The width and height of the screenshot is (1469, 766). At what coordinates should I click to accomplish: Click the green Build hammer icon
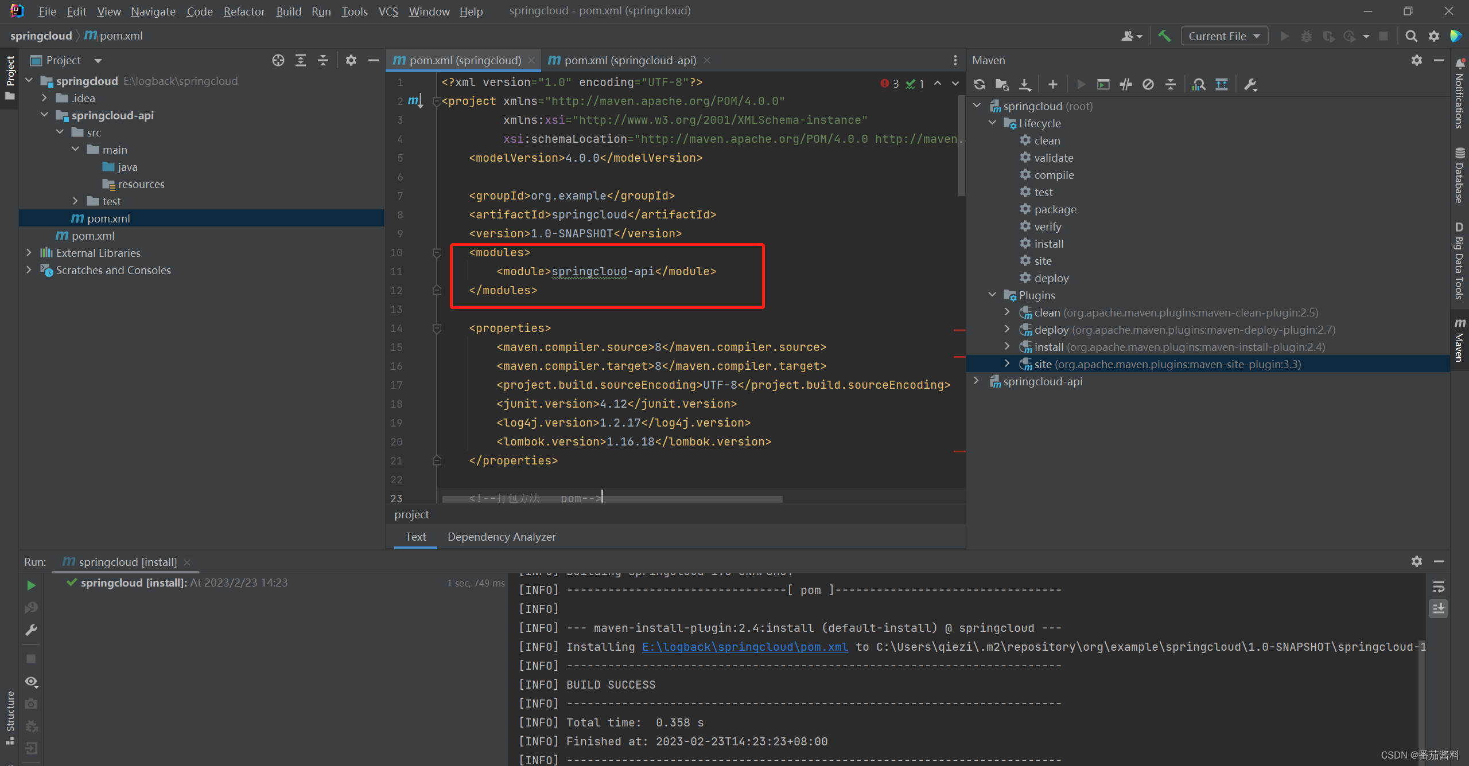pyautogui.click(x=1164, y=36)
